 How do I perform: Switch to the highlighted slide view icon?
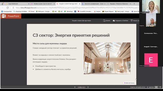[x=156, y=87]
